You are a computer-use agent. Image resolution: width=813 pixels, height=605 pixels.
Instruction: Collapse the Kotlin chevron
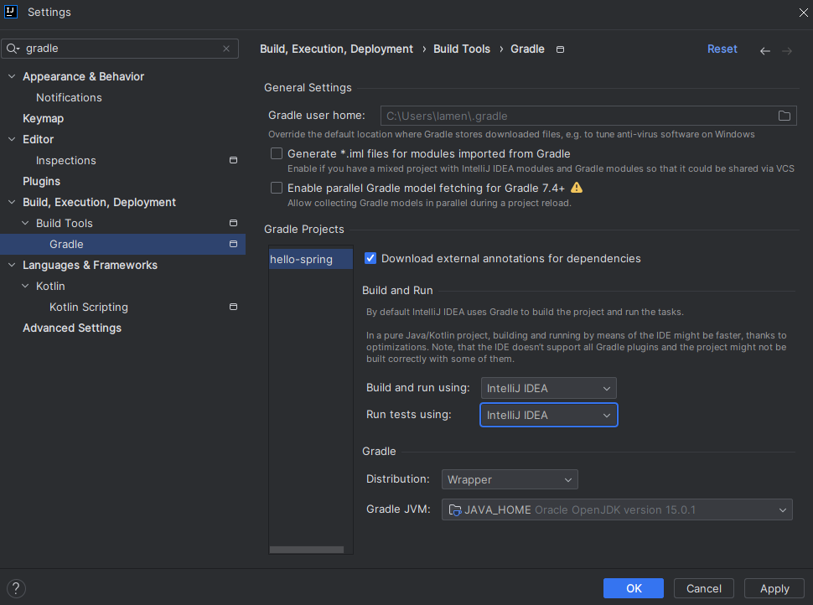[25, 286]
